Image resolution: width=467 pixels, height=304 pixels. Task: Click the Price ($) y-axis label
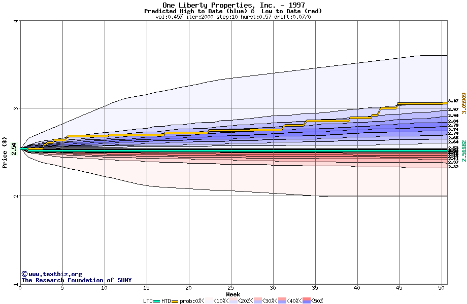click(5, 152)
